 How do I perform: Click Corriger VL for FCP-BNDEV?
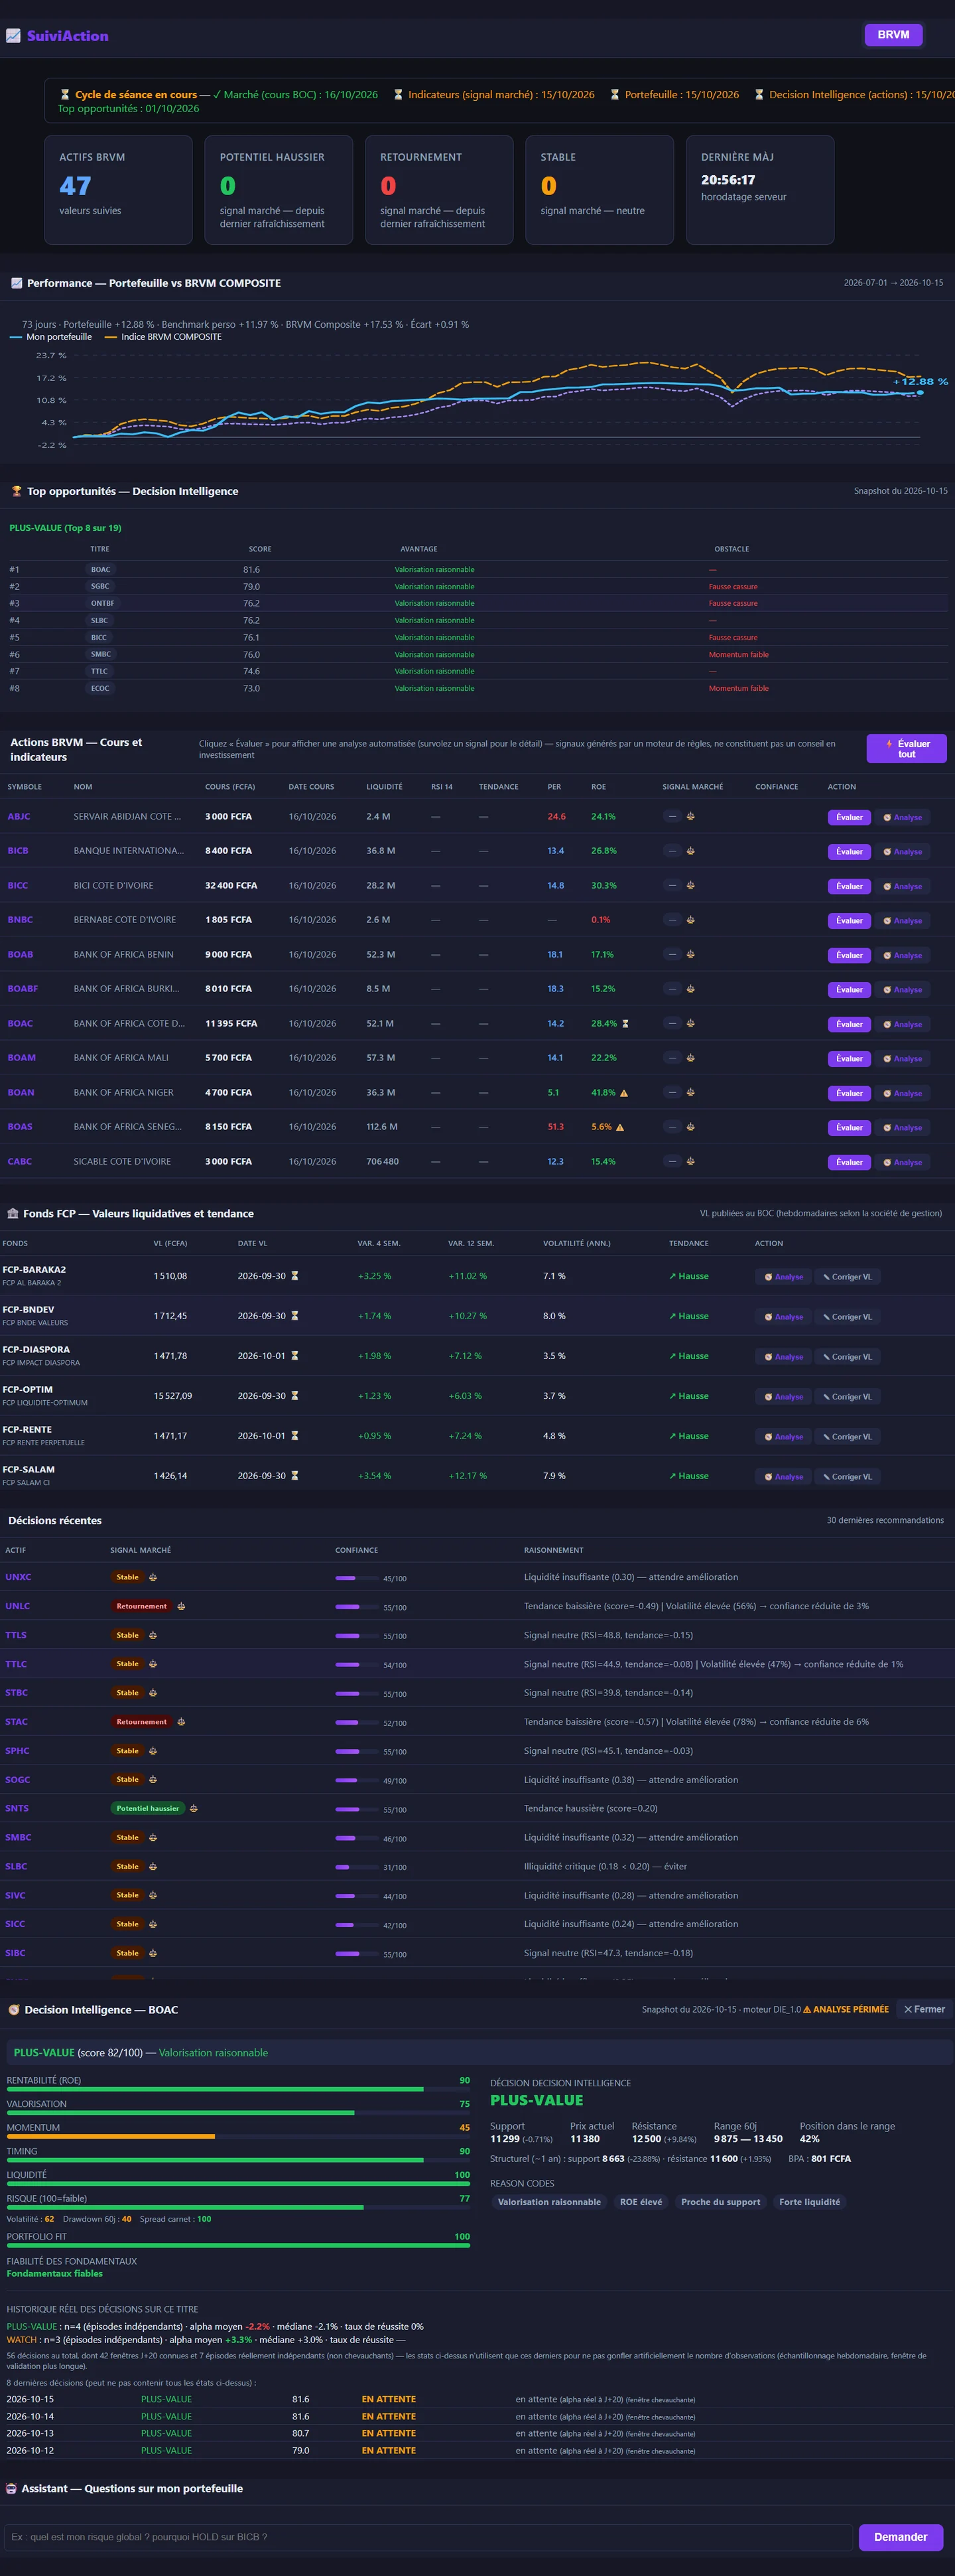(x=847, y=1317)
